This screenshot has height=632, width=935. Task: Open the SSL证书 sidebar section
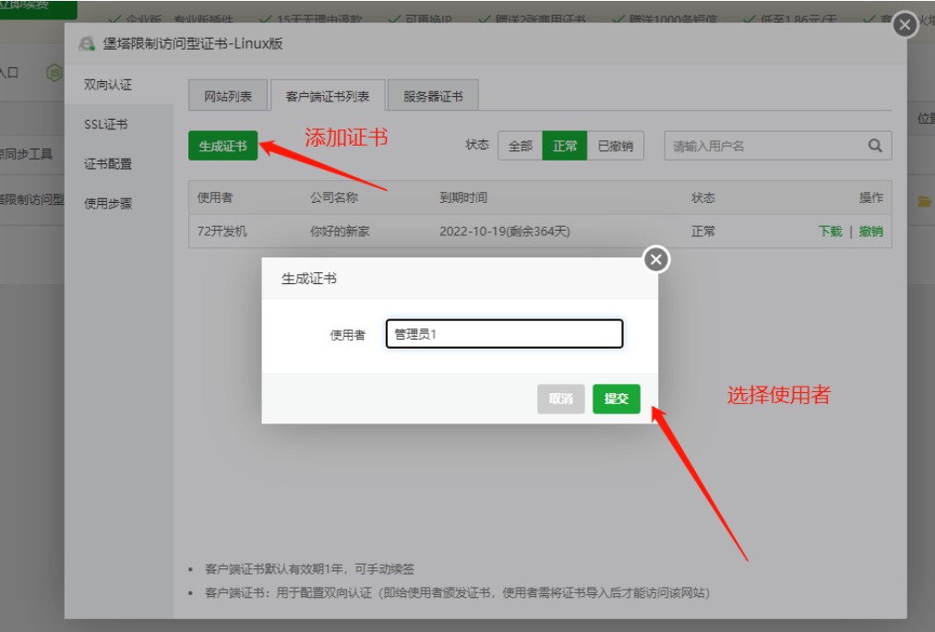(106, 125)
